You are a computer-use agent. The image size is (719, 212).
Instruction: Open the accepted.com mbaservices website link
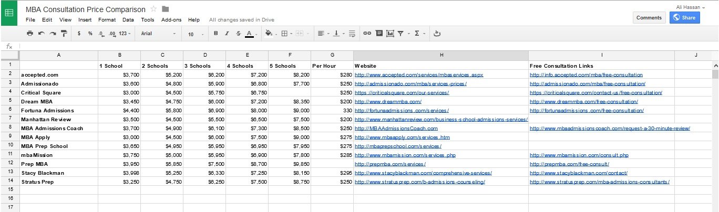[419, 75]
